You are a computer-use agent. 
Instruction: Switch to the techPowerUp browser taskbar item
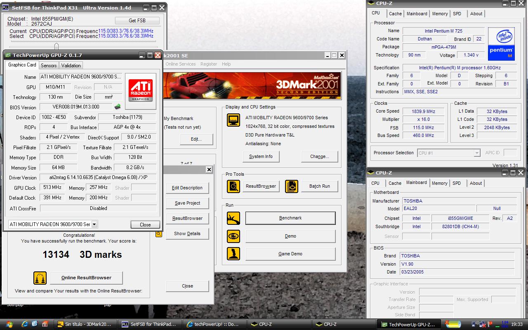213,325
